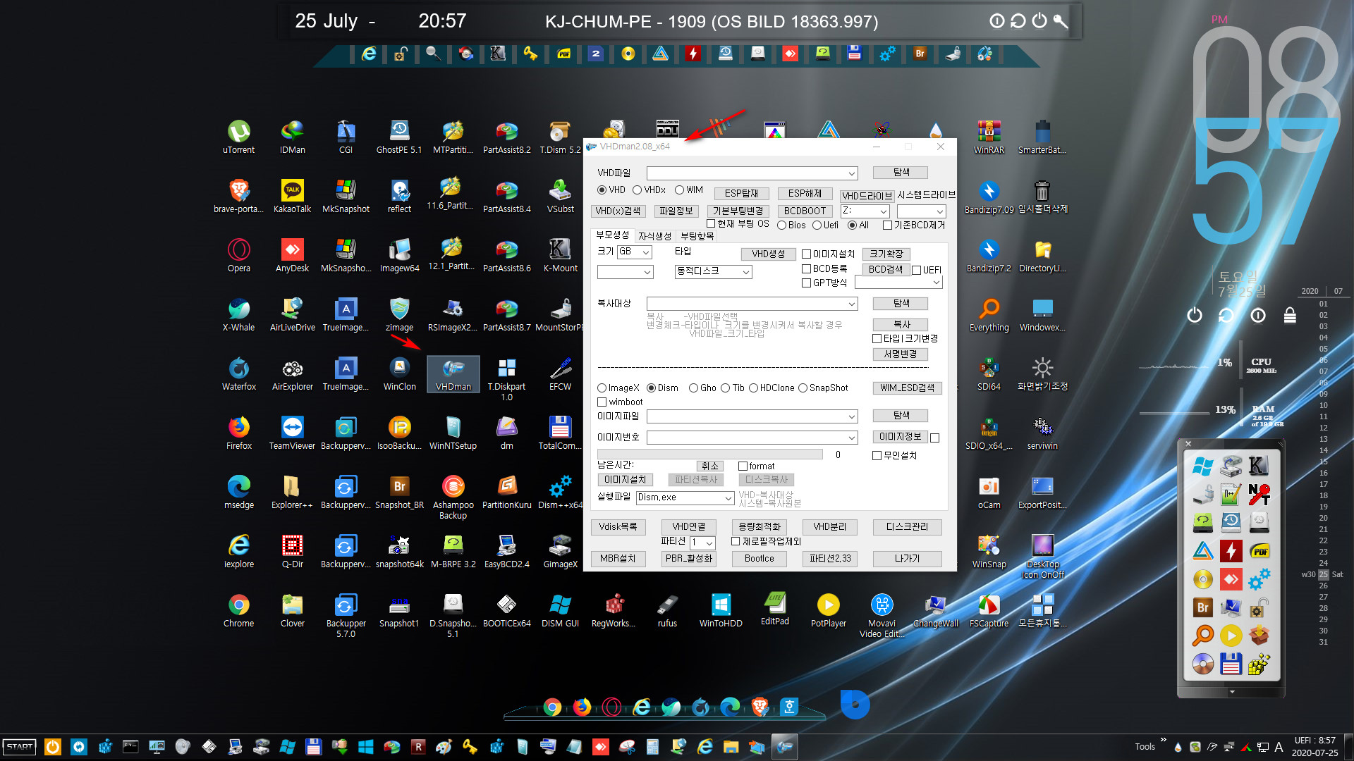Image resolution: width=1354 pixels, height=761 pixels.
Task: Click the day 25 in the side calendar
Action: click(1323, 574)
